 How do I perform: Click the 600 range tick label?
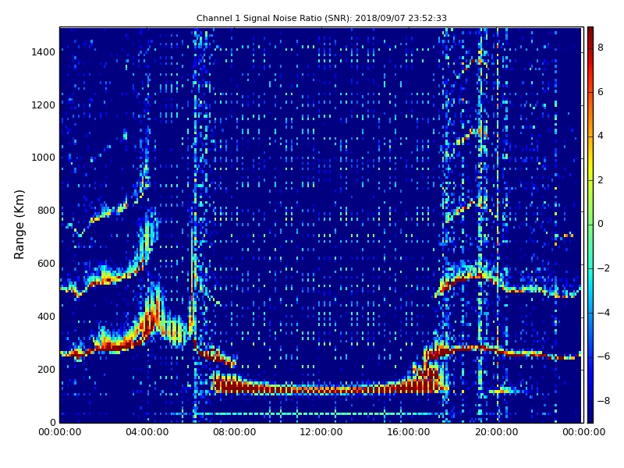pyautogui.click(x=47, y=264)
